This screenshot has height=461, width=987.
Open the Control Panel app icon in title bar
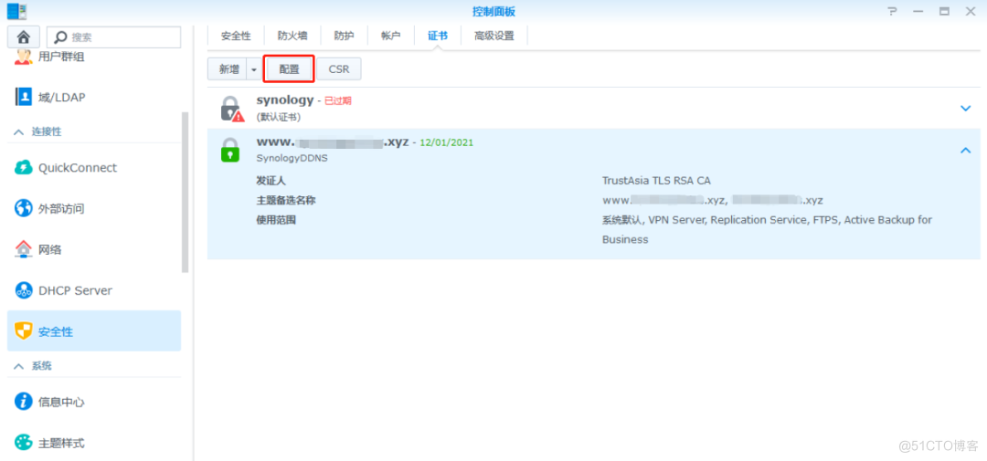17,11
